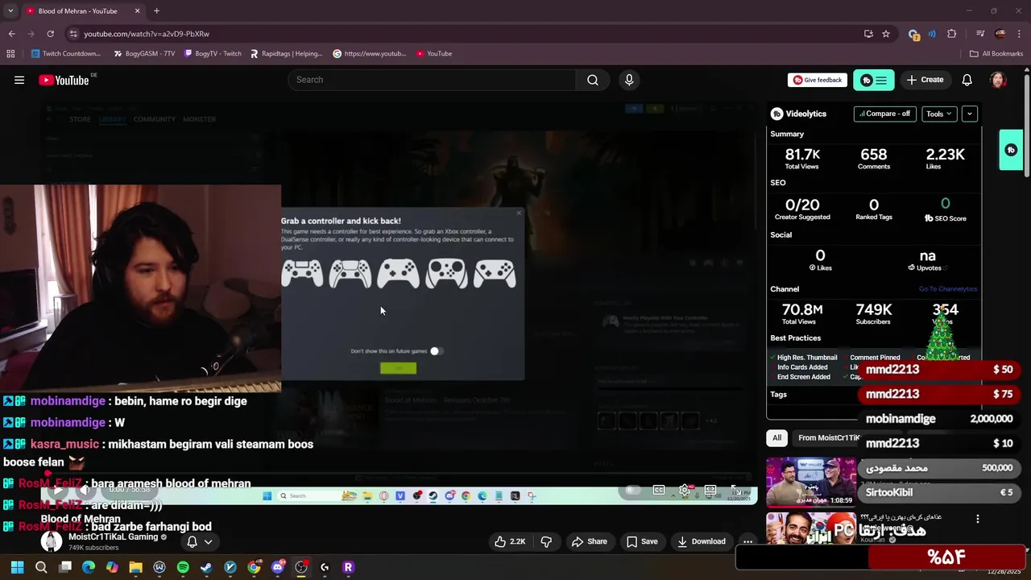Click the address bar URL
The height and width of the screenshot is (580, 1031).
click(147, 34)
